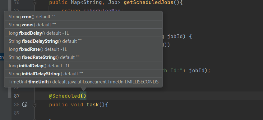The height and width of the screenshot is (120, 263).
Task: Select 'String fixedDelayString()' parameter hint row
Action: (83, 41)
